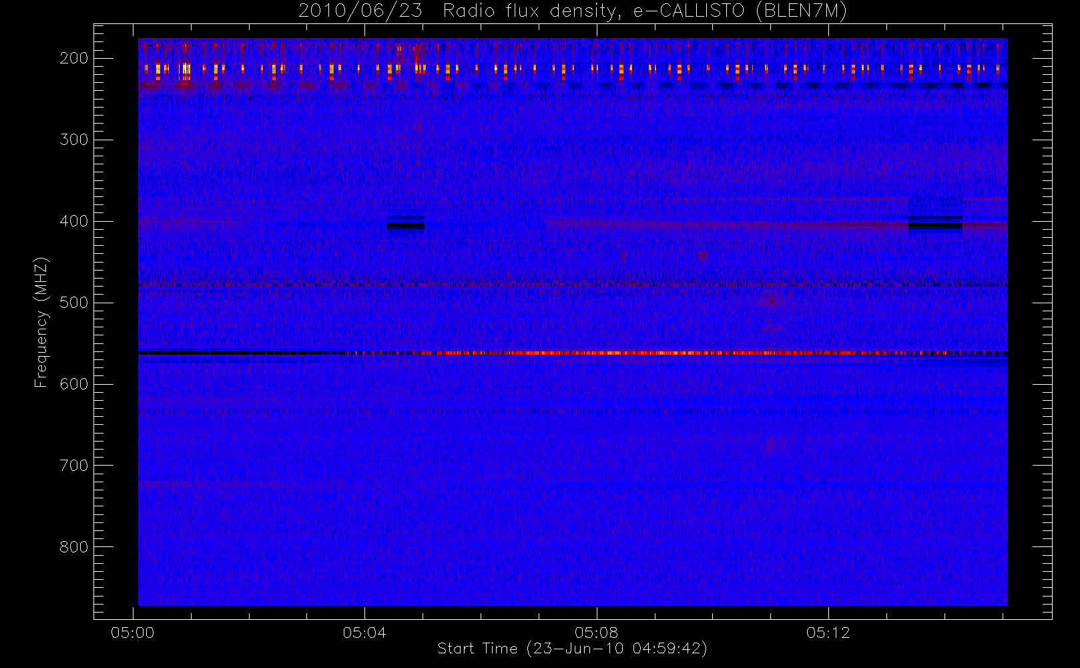Click the 300 frequency tick label
Screen dimensions: 1080x668
pyautogui.click(x=73, y=140)
